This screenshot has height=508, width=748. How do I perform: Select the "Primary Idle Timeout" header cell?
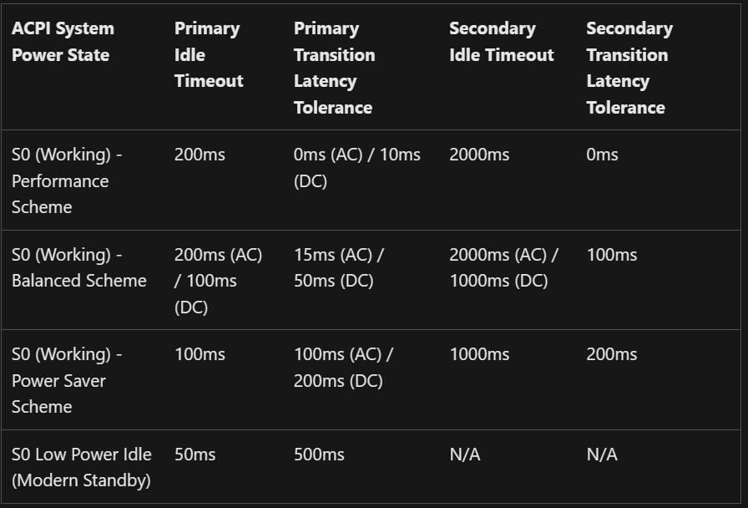209,55
